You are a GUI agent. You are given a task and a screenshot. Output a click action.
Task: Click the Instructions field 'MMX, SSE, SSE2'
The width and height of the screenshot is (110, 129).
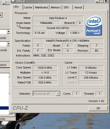coord(68,55)
